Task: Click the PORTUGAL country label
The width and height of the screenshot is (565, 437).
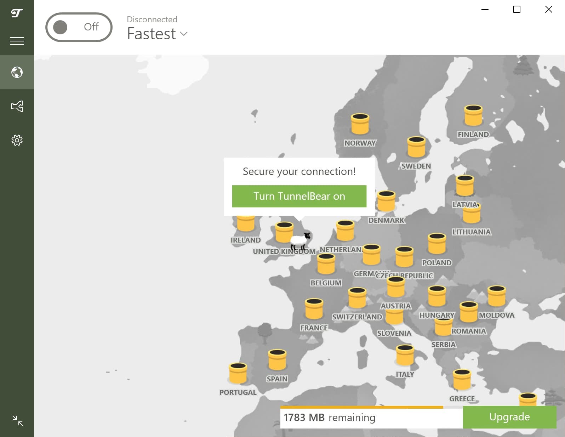Action: pos(238,392)
